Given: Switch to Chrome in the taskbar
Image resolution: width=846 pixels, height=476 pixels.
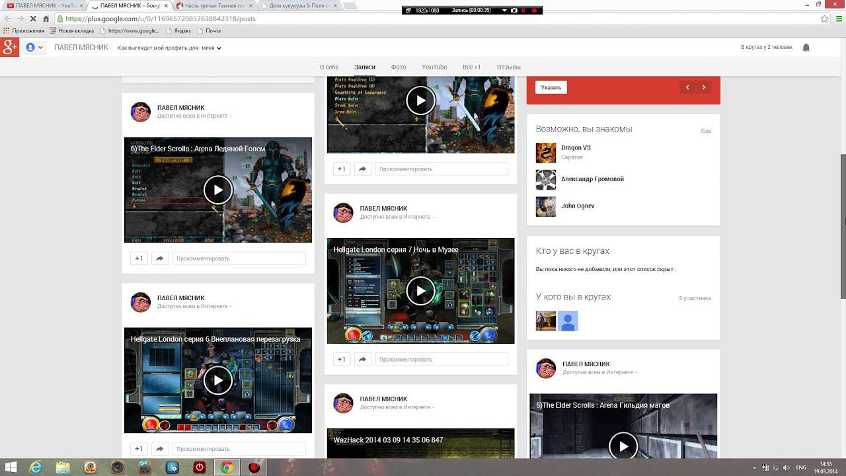Looking at the screenshot, I should coord(227,467).
